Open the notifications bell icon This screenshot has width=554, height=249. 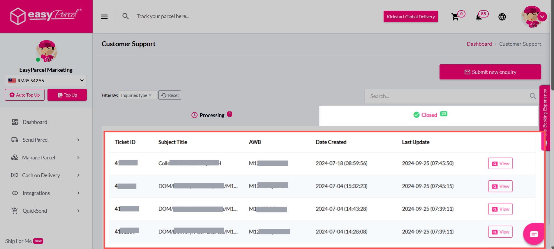[x=479, y=17]
